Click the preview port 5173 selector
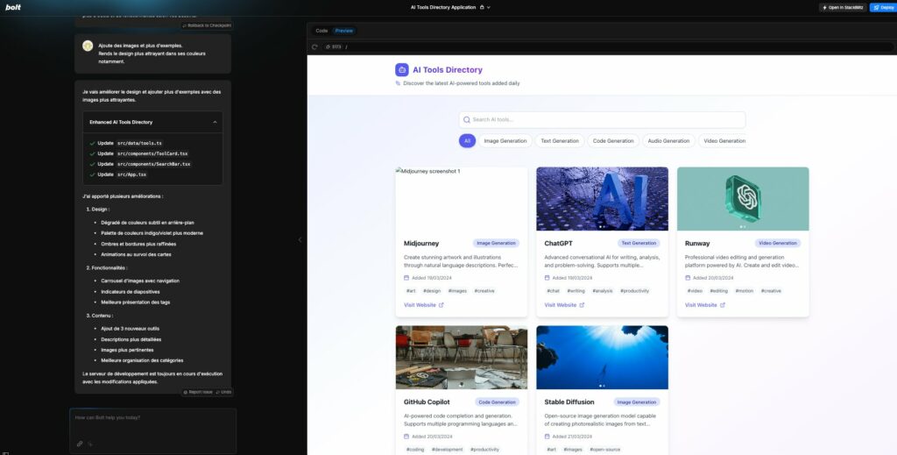Image resolution: width=897 pixels, height=455 pixels. 331,46
